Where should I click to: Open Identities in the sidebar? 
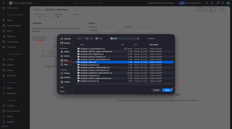10,122
